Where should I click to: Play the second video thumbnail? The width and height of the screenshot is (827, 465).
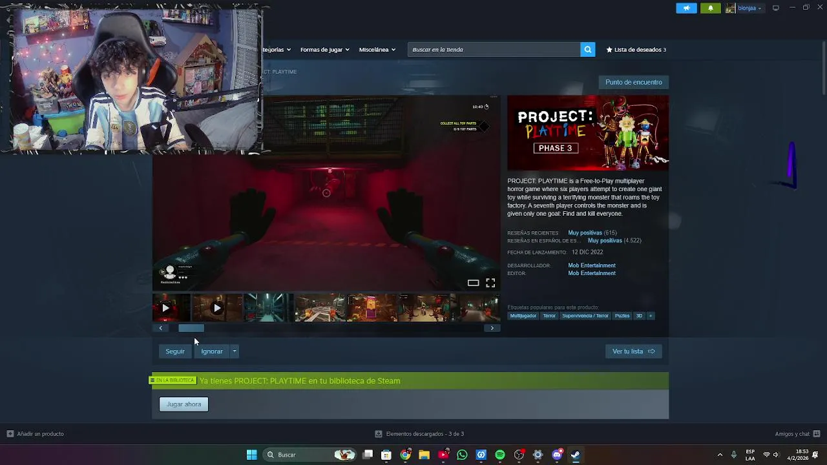tap(217, 308)
